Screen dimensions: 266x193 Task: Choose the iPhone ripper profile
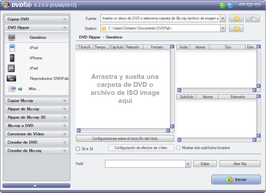click(37, 58)
